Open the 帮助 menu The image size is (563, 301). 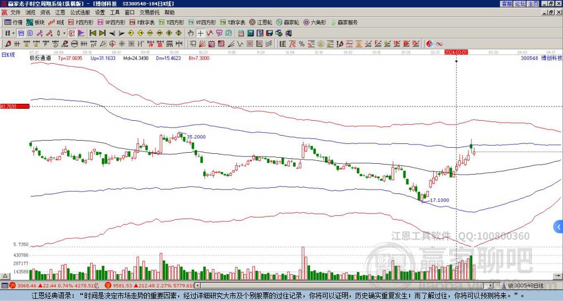(169, 13)
